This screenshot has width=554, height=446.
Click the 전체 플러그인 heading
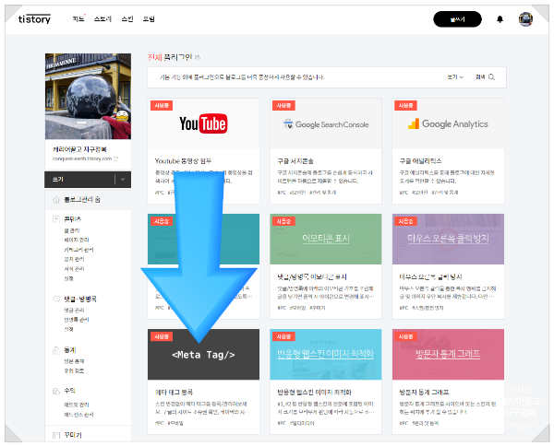(170, 57)
